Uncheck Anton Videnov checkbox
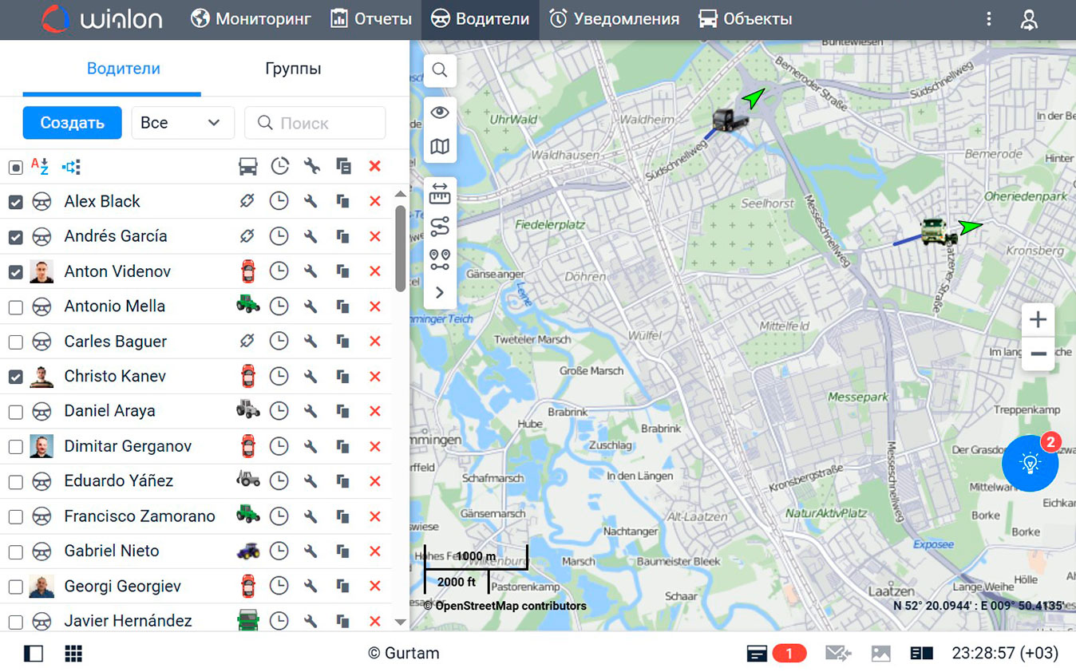 click(15, 272)
